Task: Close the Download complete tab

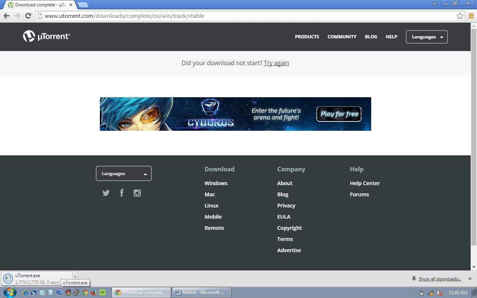Action: click(x=71, y=5)
